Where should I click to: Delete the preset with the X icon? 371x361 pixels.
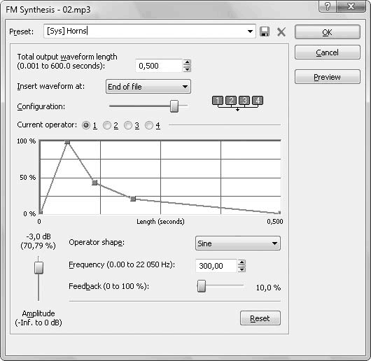tap(281, 31)
